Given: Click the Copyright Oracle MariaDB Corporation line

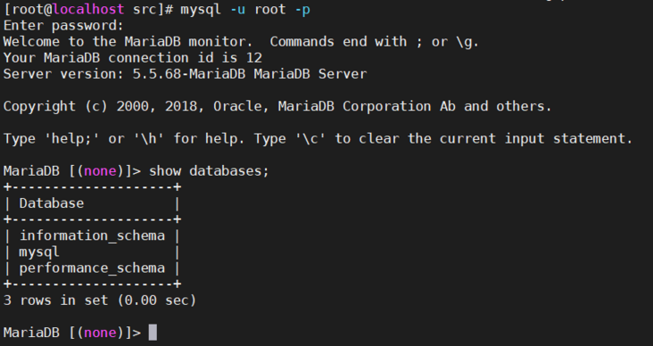Looking at the screenshot, I should [277, 106].
